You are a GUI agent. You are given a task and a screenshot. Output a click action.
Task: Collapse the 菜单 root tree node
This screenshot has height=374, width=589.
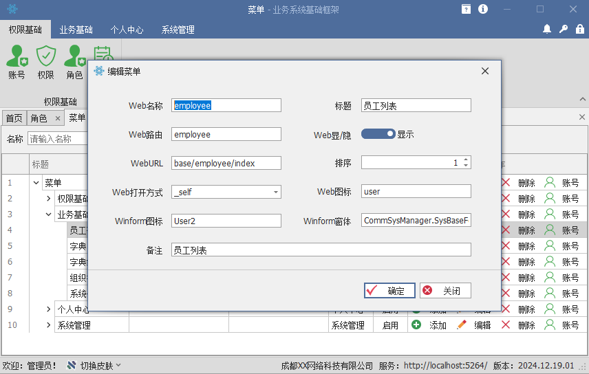tap(36, 183)
